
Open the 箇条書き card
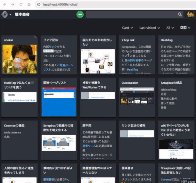tap(137, 173)
